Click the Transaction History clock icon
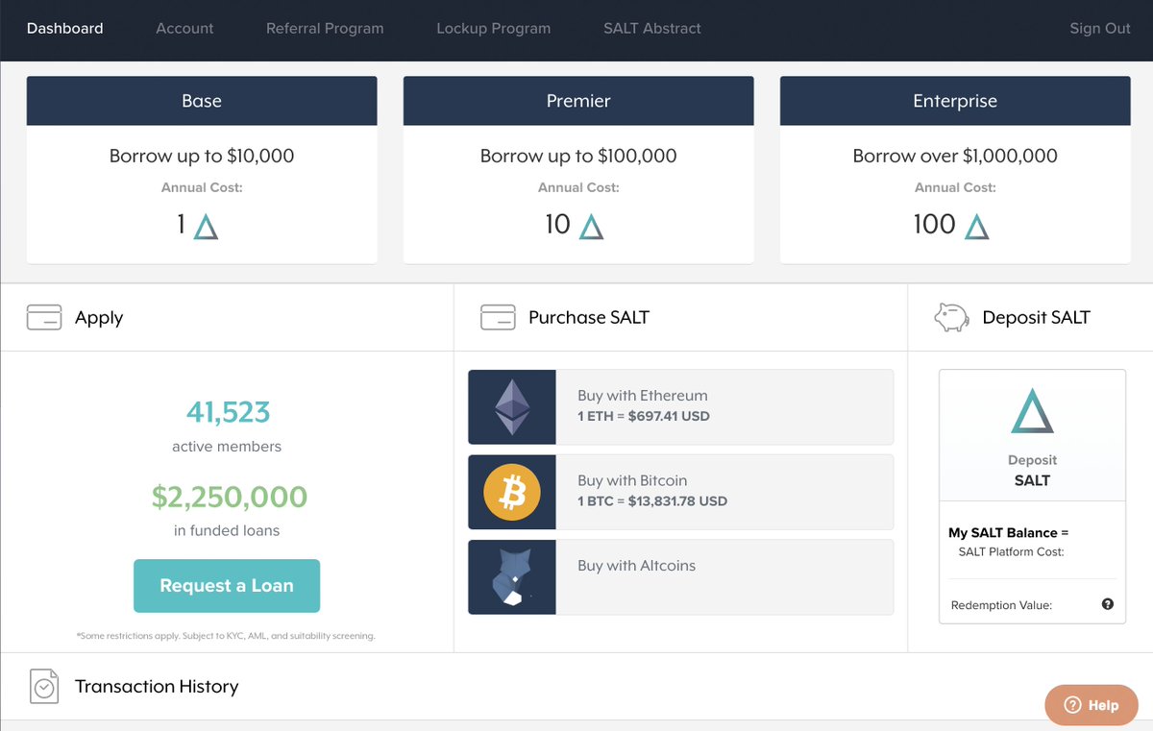This screenshot has width=1153, height=731. pos(43,686)
